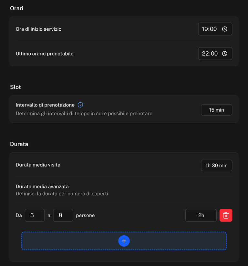Click the 19:00 start time value

pyautogui.click(x=209, y=29)
